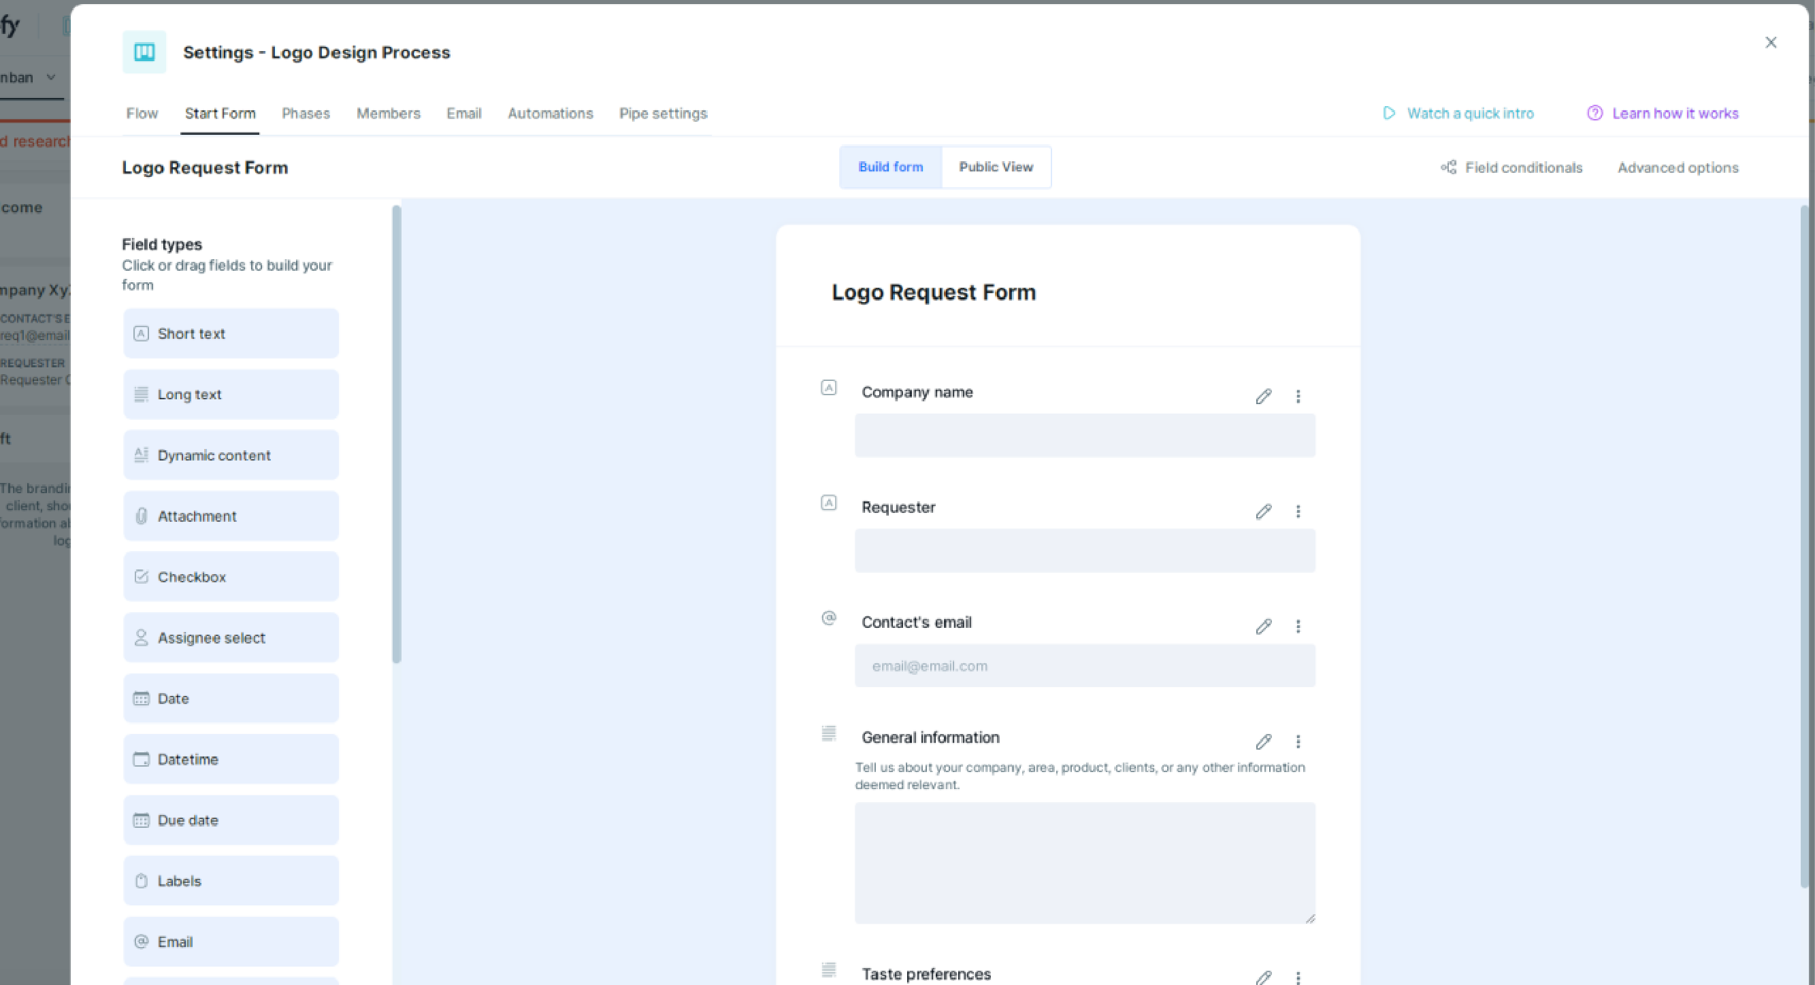1815x985 pixels.
Task: Edit the Requester field
Action: click(x=1263, y=511)
